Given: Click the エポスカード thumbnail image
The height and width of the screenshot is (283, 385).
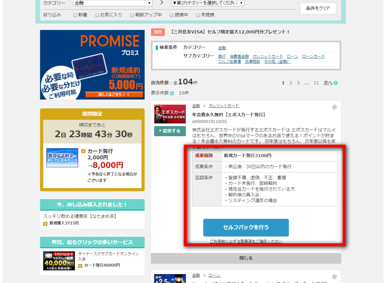Looking at the screenshot, I should [170, 114].
